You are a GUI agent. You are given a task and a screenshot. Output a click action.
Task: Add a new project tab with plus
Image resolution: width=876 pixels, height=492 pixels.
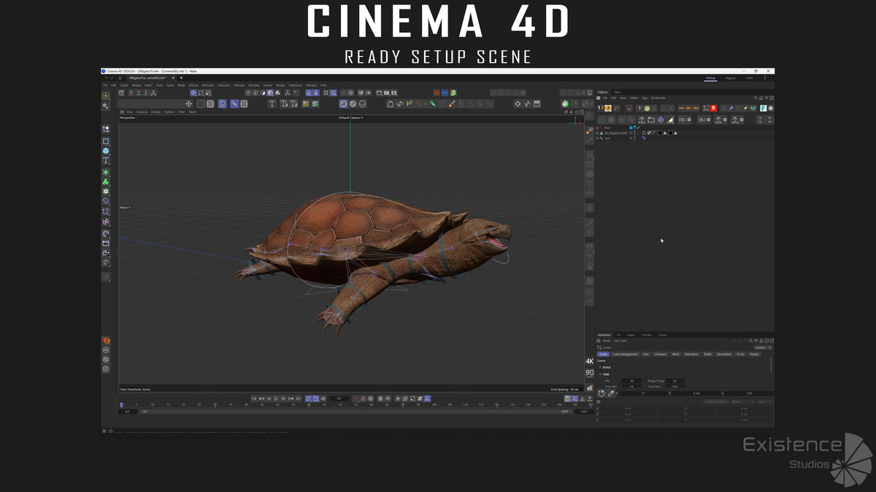182,77
